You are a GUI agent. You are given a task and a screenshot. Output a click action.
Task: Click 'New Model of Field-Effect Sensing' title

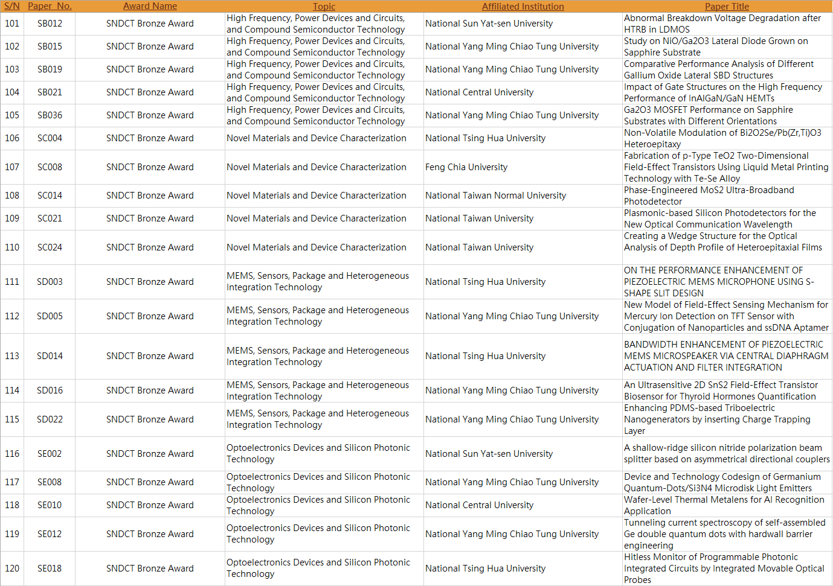pos(726,316)
